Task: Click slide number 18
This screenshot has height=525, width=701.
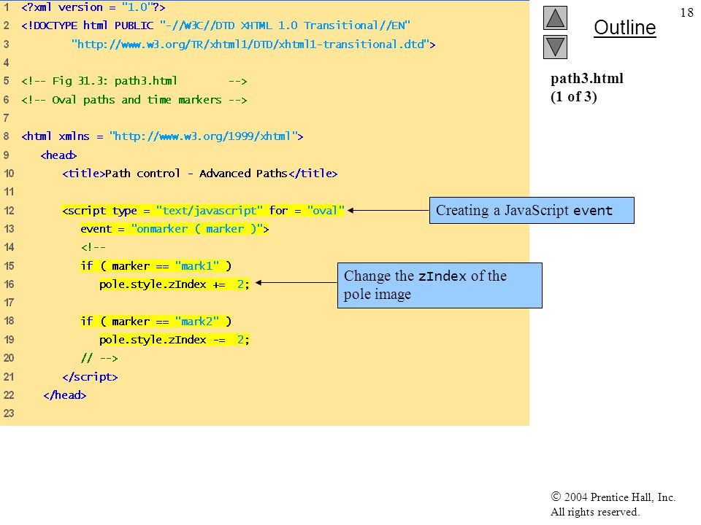Action: [686, 12]
